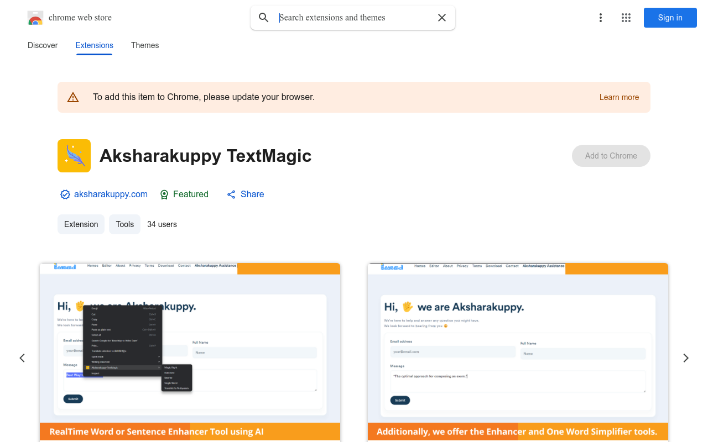Click the Featured award badge icon
This screenshot has height=442, width=708.
(x=164, y=194)
